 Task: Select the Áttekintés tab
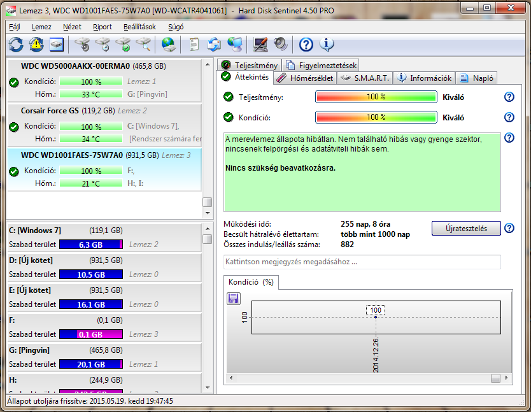click(x=245, y=77)
